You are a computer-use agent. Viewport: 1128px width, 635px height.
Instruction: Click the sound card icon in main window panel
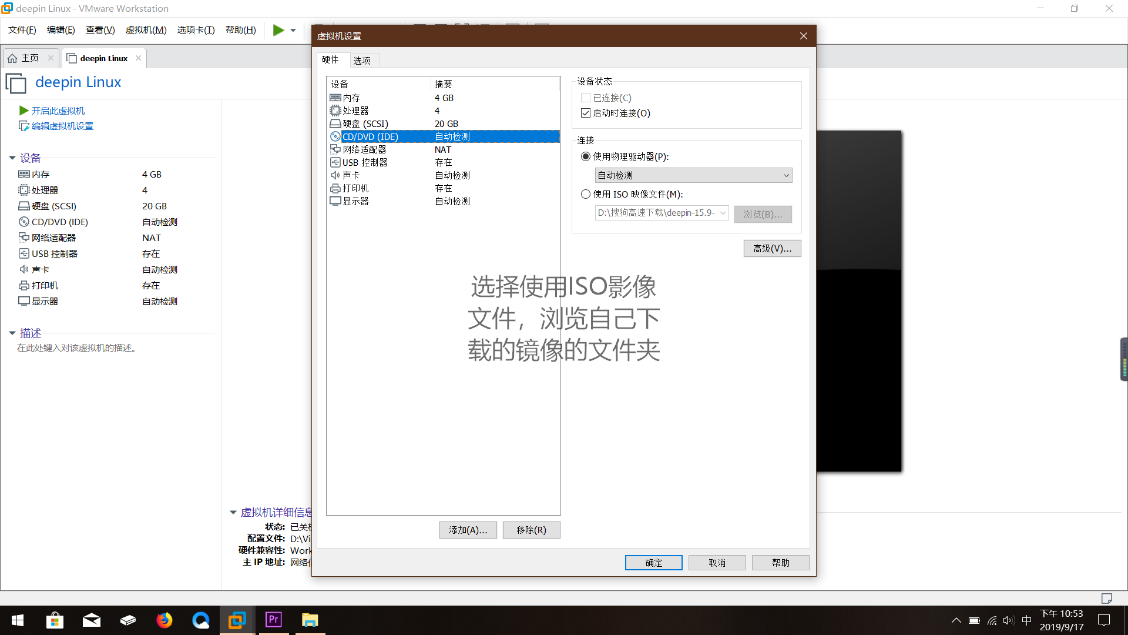pyautogui.click(x=24, y=269)
